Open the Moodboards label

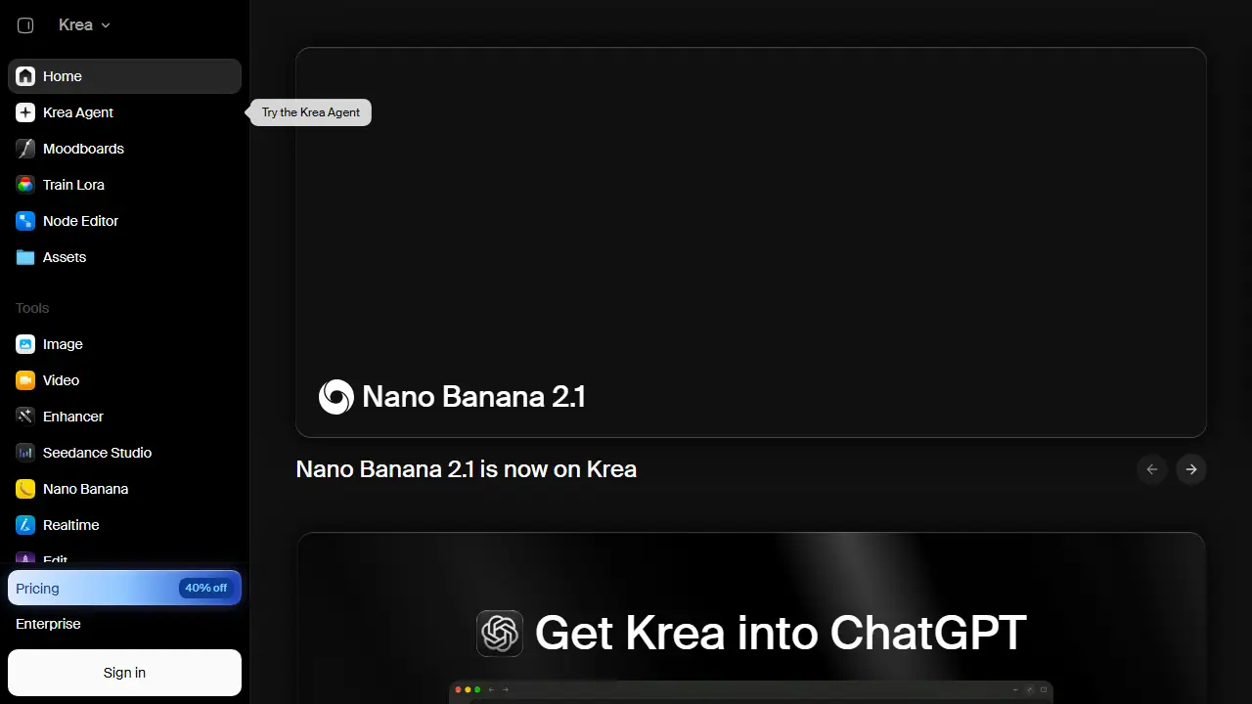83,149
